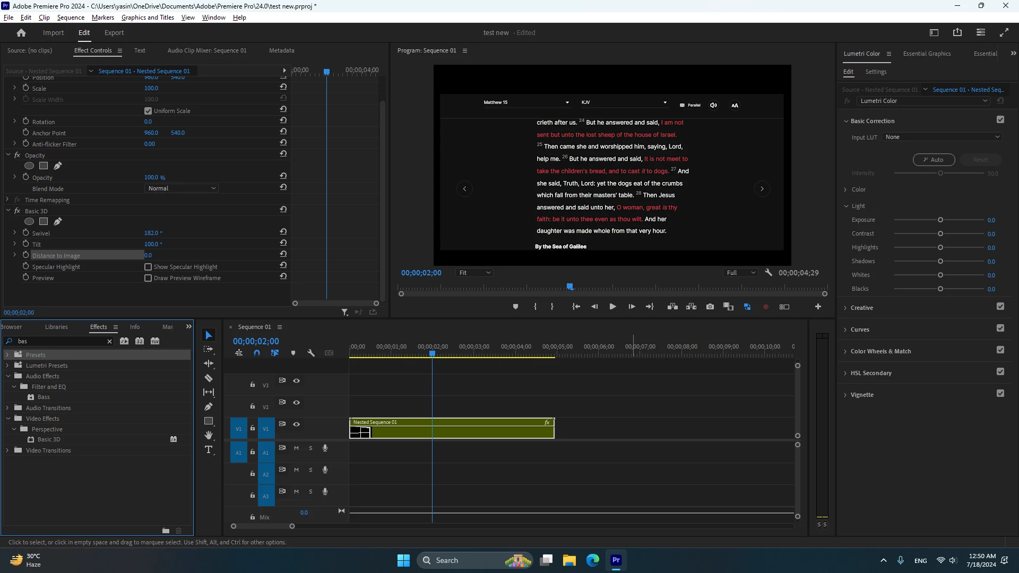This screenshot has height=573, width=1019.
Task: Select the Razor tool
Action: pyautogui.click(x=209, y=378)
